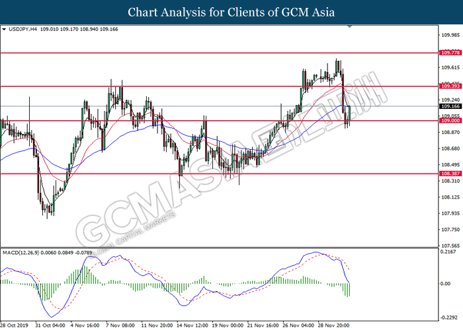
Task: Click the 7 Nov 08:00 time label
Action: [120, 325]
